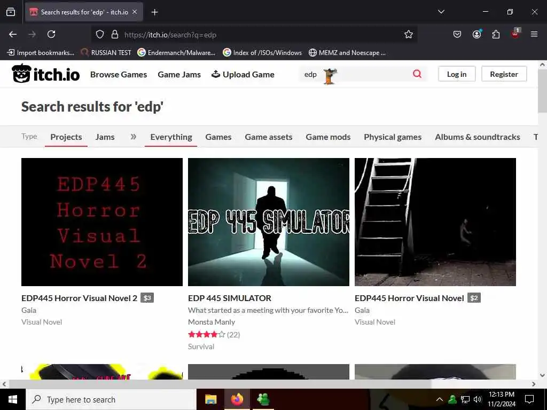Image resolution: width=547 pixels, height=410 pixels.
Task: Select the Projects type tab
Action: pyautogui.click(x=66, y=137)
